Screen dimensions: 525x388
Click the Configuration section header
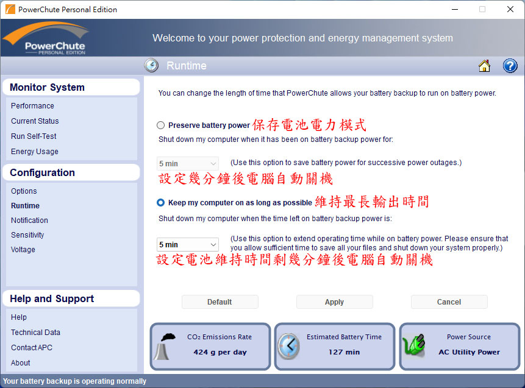71,172
